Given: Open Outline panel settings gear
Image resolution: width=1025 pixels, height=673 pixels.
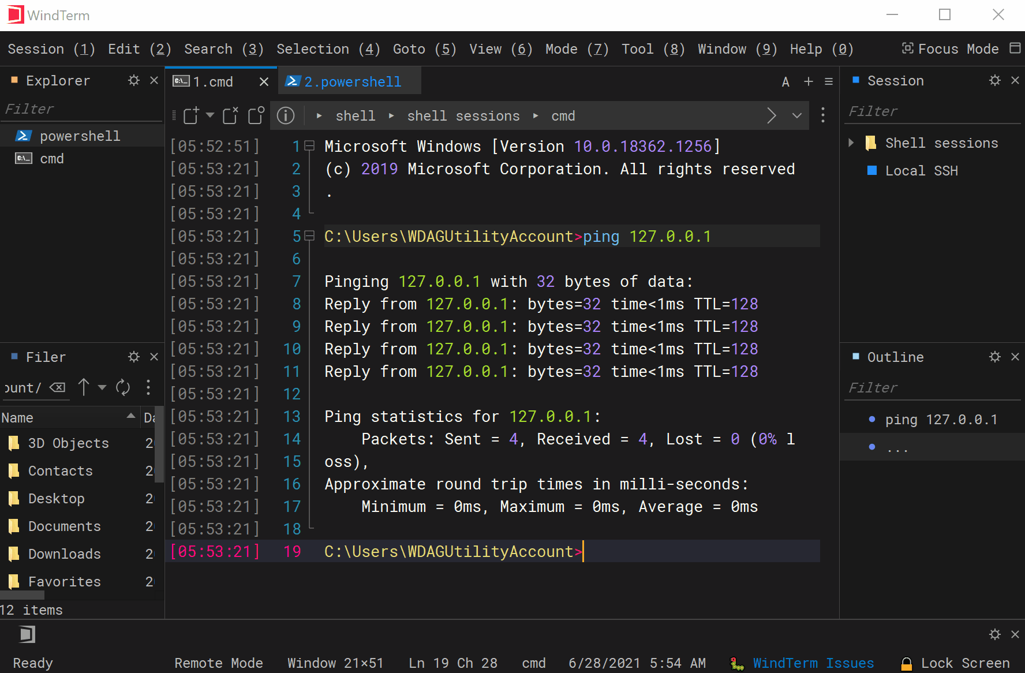Looking at the screenshot, I should tap(995, 357).
